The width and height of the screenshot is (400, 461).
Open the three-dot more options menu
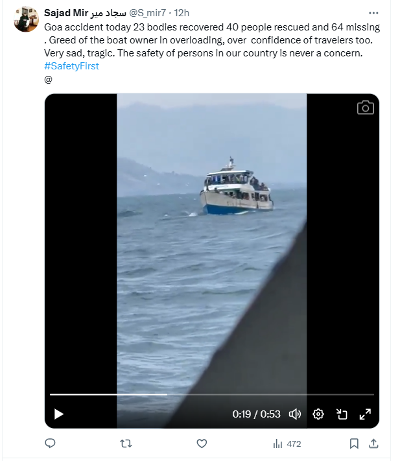[373, 13]
